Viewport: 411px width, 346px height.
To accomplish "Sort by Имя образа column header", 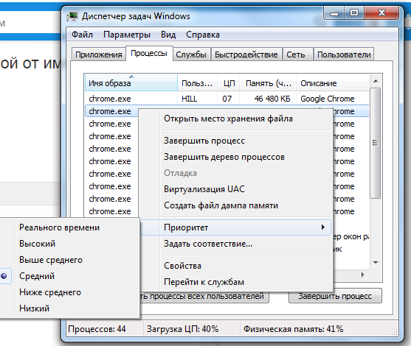I will click(131, 83).
